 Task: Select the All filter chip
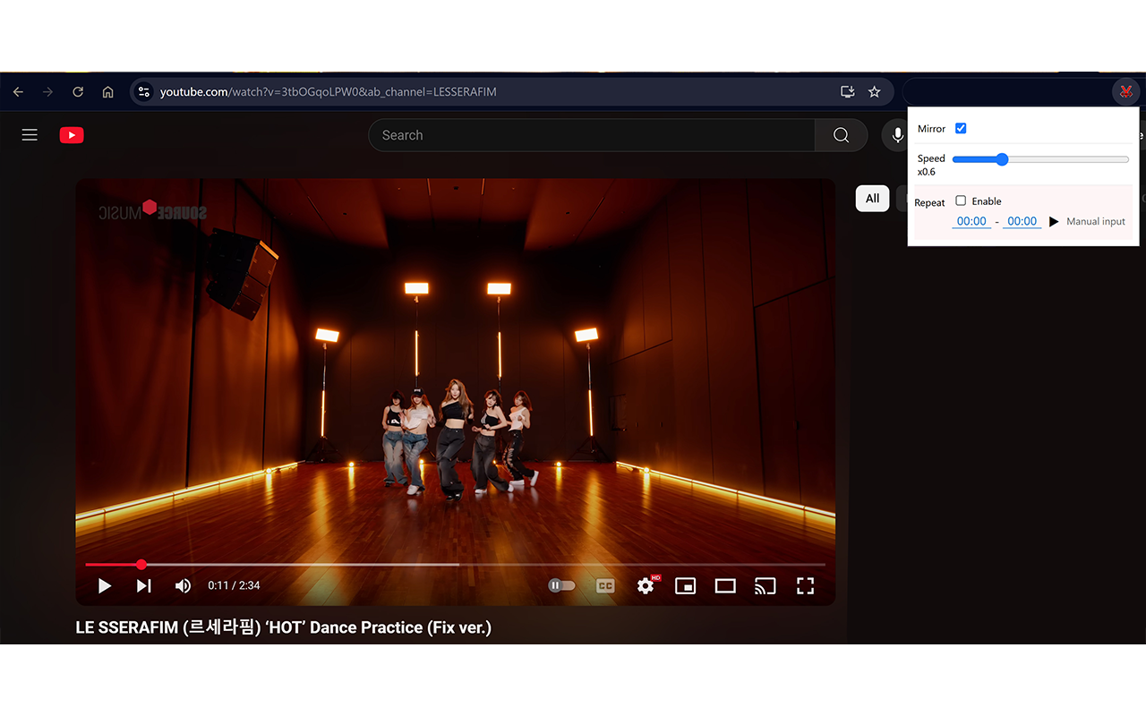point(872,199)
